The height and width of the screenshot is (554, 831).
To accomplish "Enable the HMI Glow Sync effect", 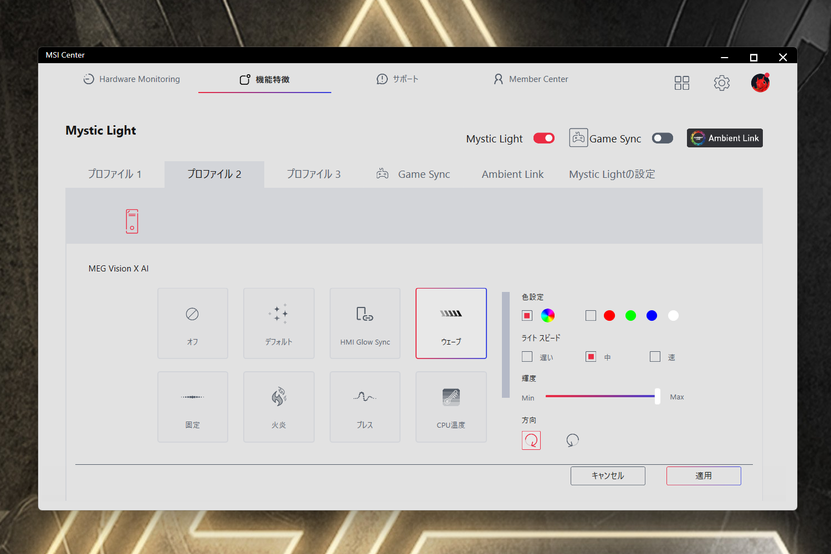I will (365, 323).
